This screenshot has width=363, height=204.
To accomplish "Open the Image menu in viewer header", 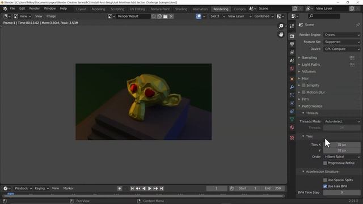I will (x=51, y=16).
